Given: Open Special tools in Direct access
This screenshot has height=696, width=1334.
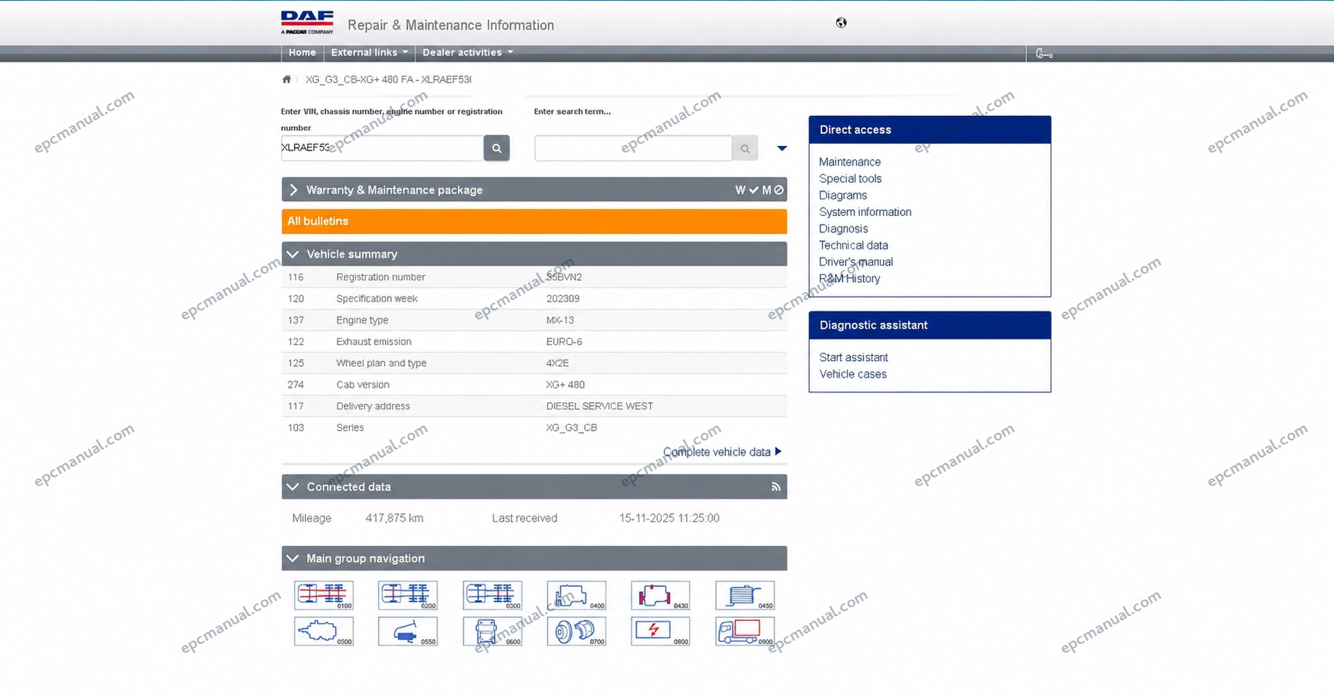Looking at the screenshot, I should pyautogui.click(x=850, y=179).
